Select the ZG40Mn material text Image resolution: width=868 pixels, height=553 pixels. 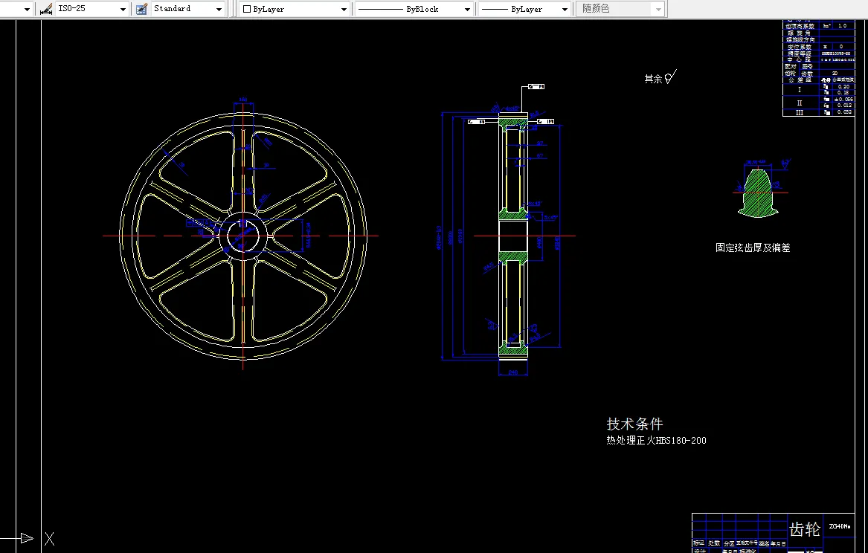click(x=839, y=526)
